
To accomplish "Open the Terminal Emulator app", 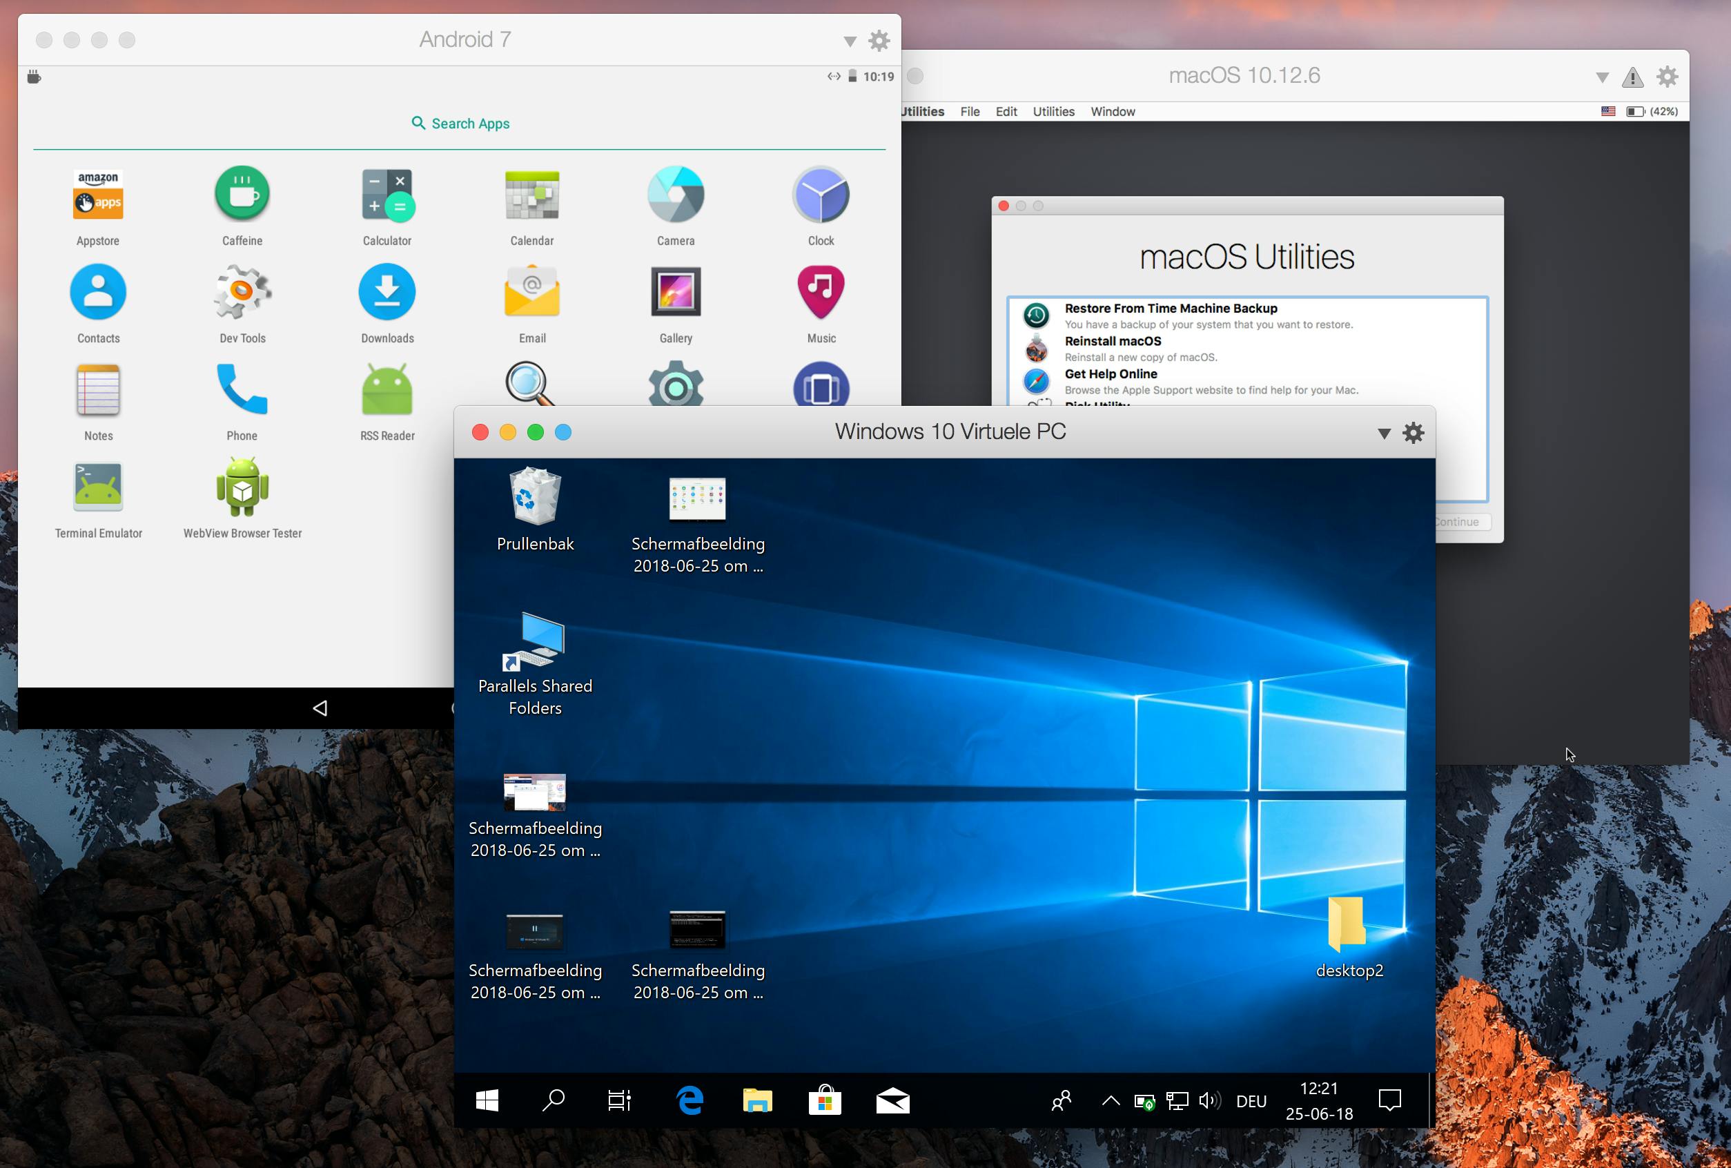I will (x=97, y=488).
